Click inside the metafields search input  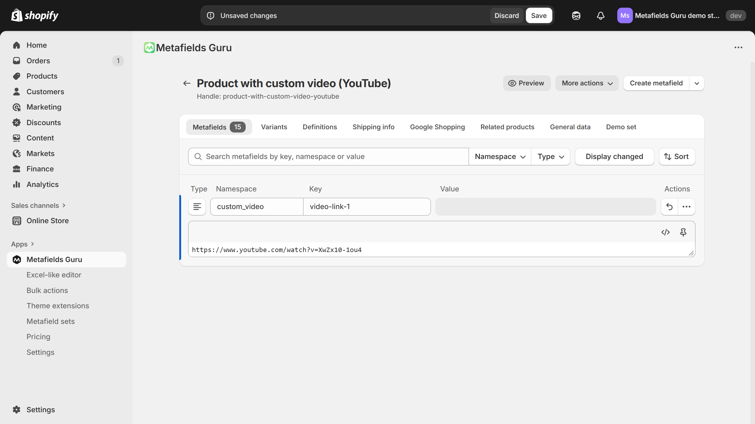(x=324, y=156)
